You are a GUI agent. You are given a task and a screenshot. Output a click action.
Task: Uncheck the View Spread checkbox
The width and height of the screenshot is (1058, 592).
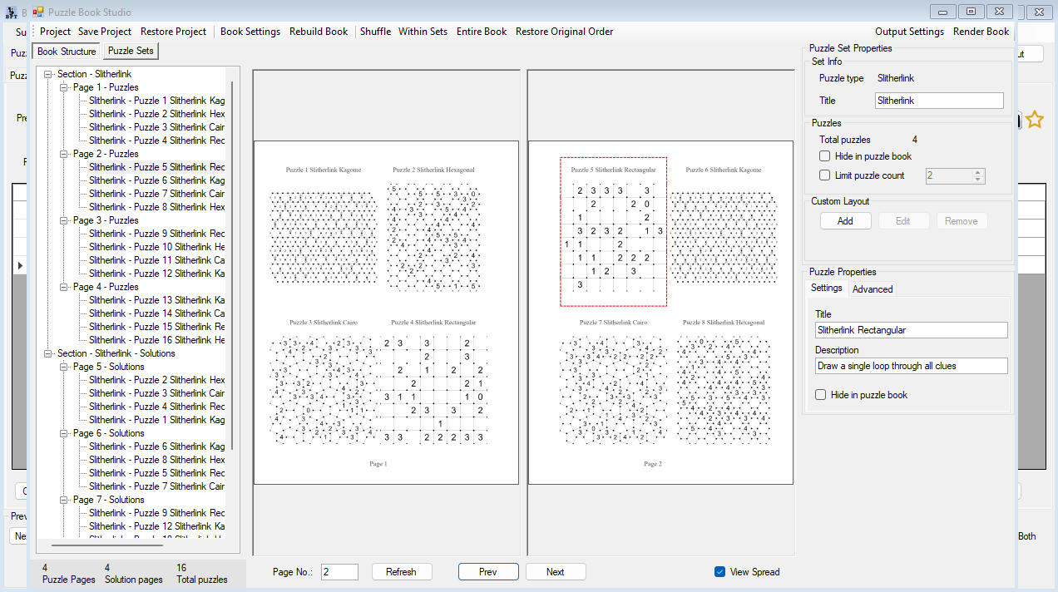[x=719, y=572]
